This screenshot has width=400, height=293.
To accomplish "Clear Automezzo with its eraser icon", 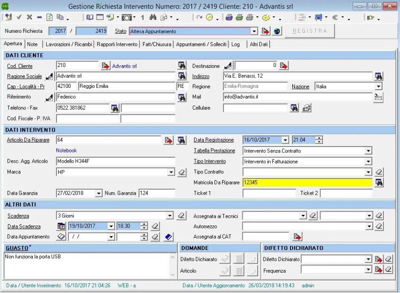I will click(x=379, y=226).
